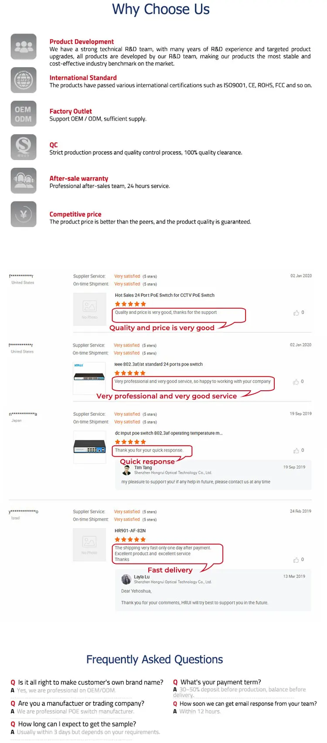Click Layla Lu's avatar photo

pos(126,580)
